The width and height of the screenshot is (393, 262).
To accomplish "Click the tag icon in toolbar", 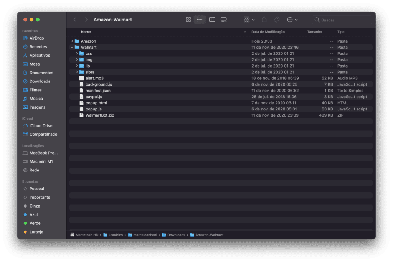I will coord(276,20).
